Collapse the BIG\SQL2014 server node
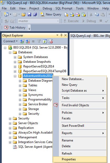 (x=5, y=48)
